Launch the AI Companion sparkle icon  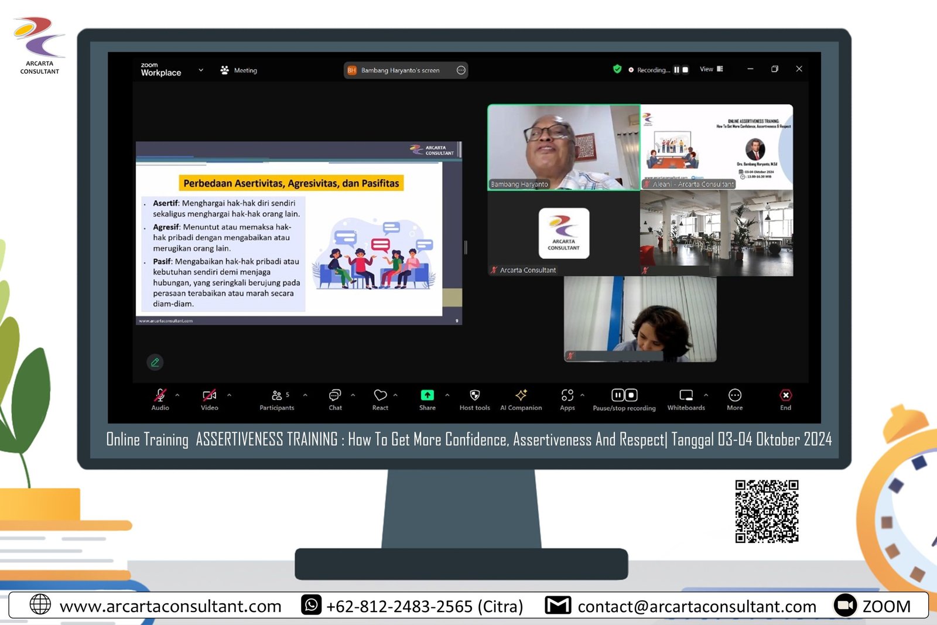point(521,396)
